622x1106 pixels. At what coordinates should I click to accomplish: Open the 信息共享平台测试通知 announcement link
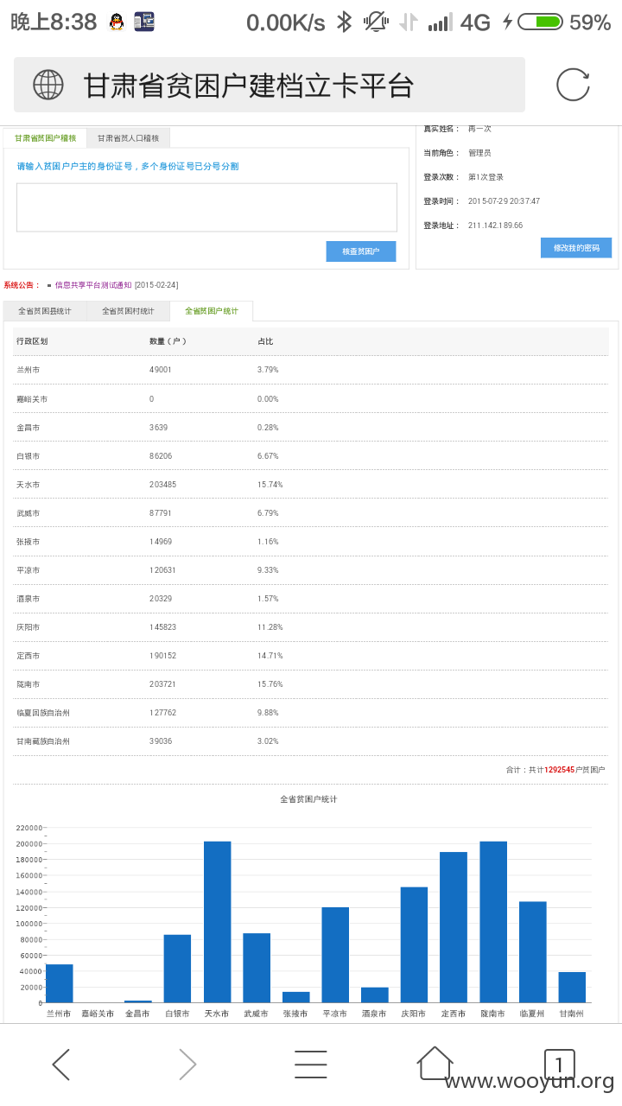click(93, 285)
